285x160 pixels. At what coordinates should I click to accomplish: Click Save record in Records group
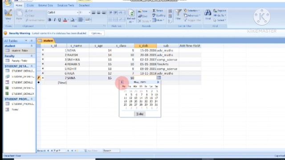pyautogui.click(x=142, y=16)
